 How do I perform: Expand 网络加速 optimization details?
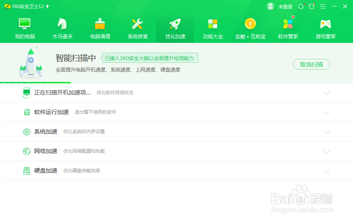[x=327, y=151]
